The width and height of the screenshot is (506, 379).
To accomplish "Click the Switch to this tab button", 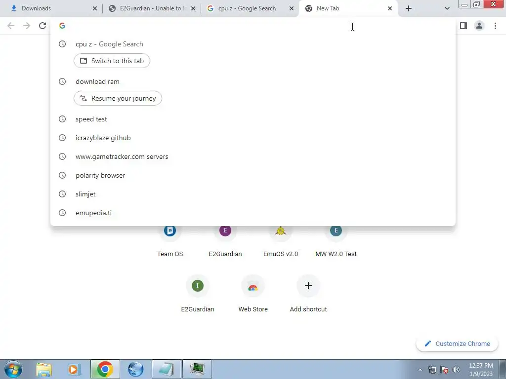I will [x=112, y=61].
